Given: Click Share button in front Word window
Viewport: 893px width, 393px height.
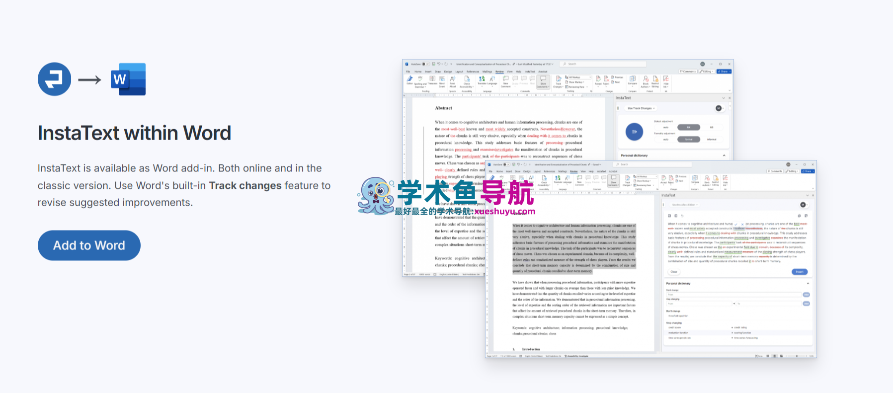Looking at the screenshot, I should coord(808,171).
